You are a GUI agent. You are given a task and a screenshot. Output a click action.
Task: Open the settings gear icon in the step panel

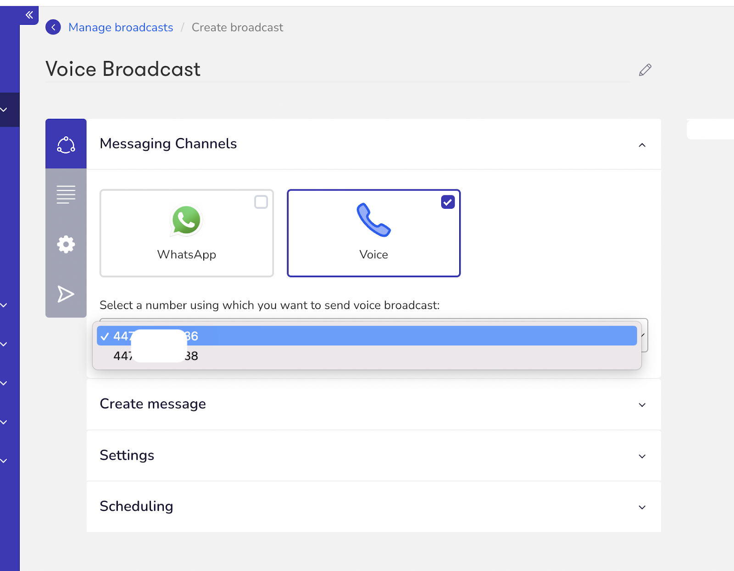66,244
